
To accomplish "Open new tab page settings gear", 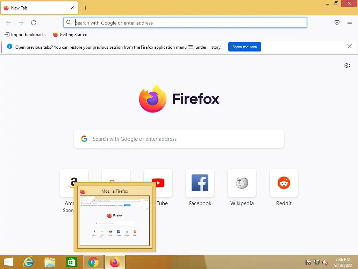I will click(x=347, y=65).
